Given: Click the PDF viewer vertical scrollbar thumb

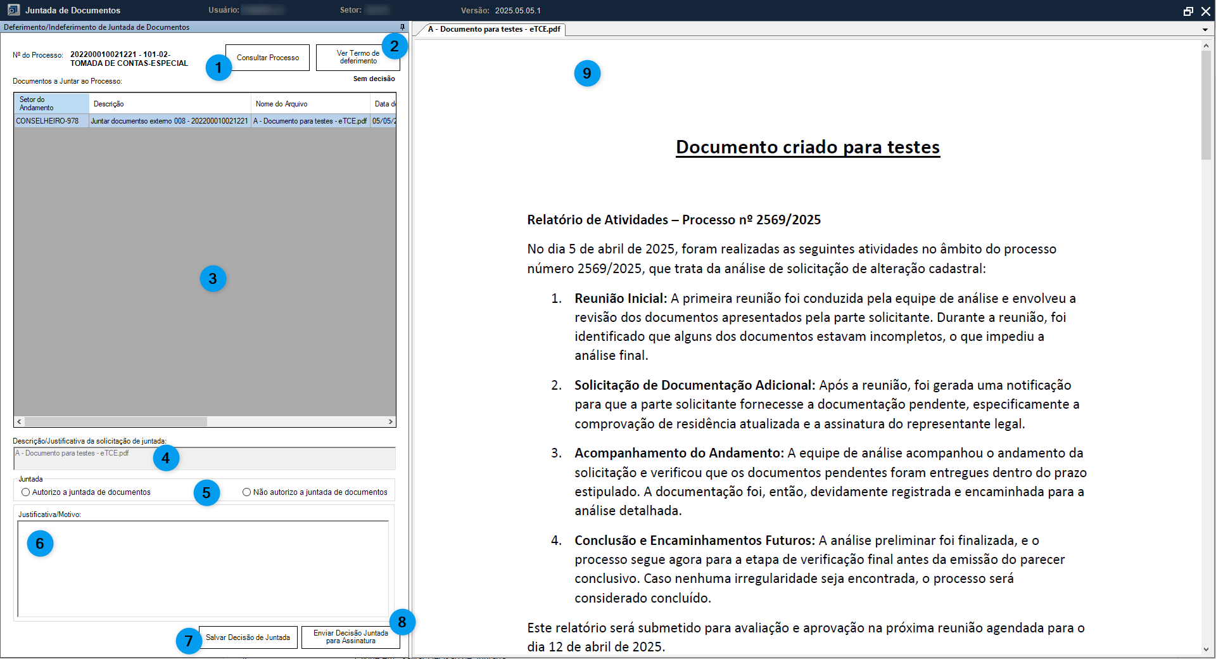Looking at the screenshot, I should click(1206, 105).
